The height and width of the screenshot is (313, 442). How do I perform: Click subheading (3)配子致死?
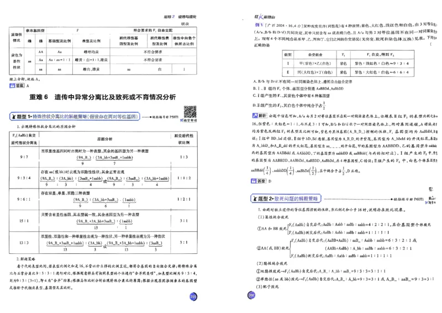pos(267,286)
